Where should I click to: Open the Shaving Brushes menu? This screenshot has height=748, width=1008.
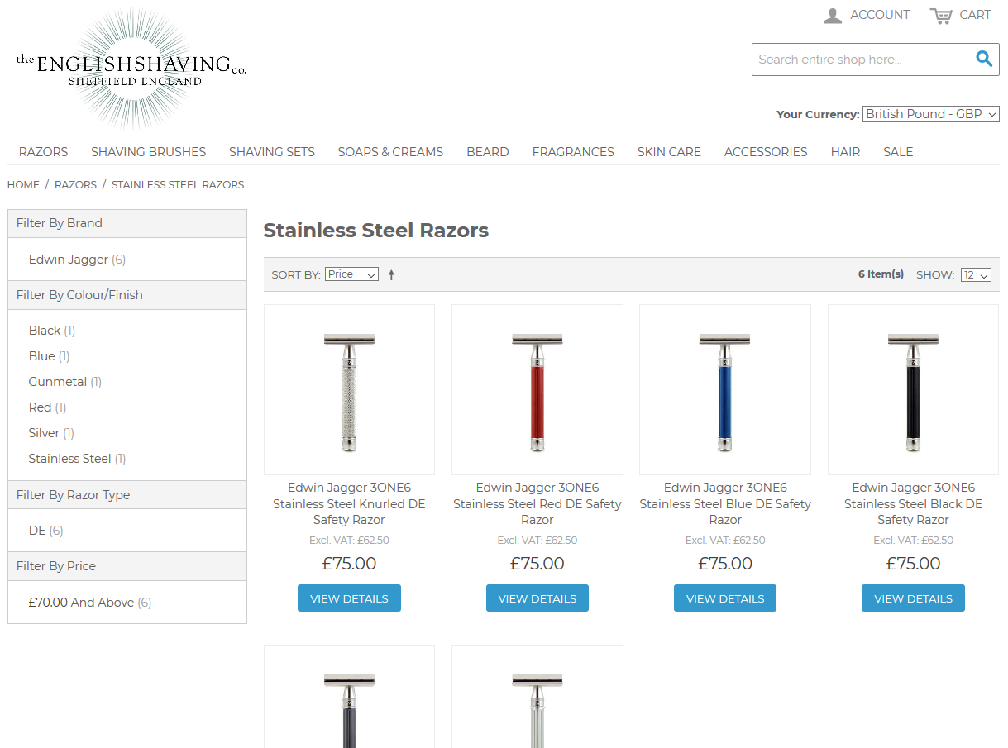(x=149, y=152)
